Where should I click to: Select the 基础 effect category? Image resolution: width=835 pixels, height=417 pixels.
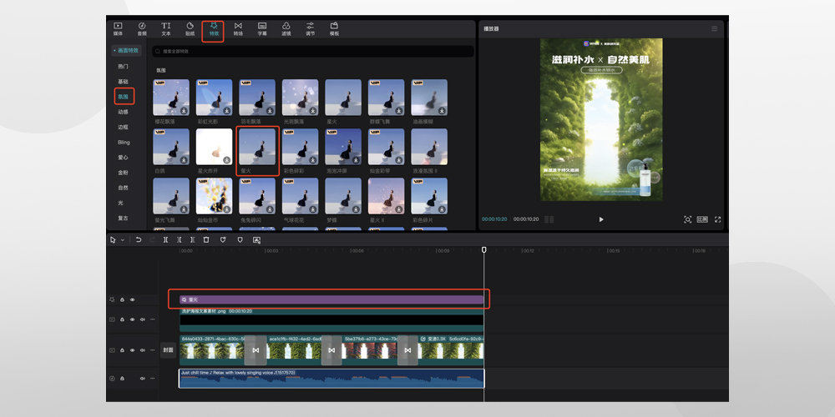click(x=123, y=82)
